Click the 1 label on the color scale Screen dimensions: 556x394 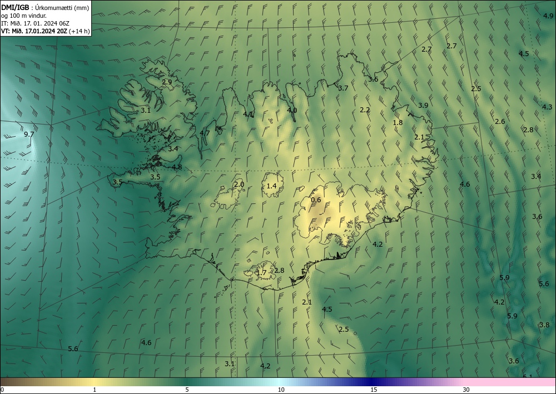click(95, 390)
